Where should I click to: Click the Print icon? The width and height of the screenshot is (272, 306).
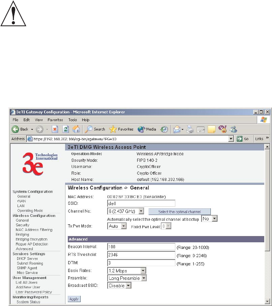[x=190, y=129]
